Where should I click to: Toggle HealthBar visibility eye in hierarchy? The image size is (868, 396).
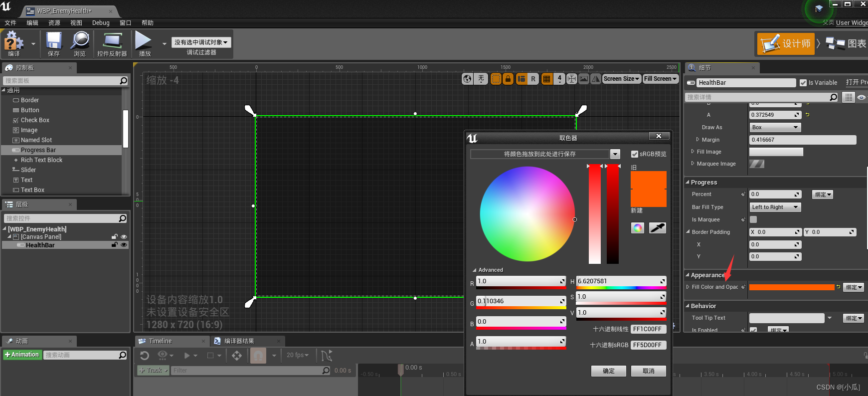tap(124, 245)
